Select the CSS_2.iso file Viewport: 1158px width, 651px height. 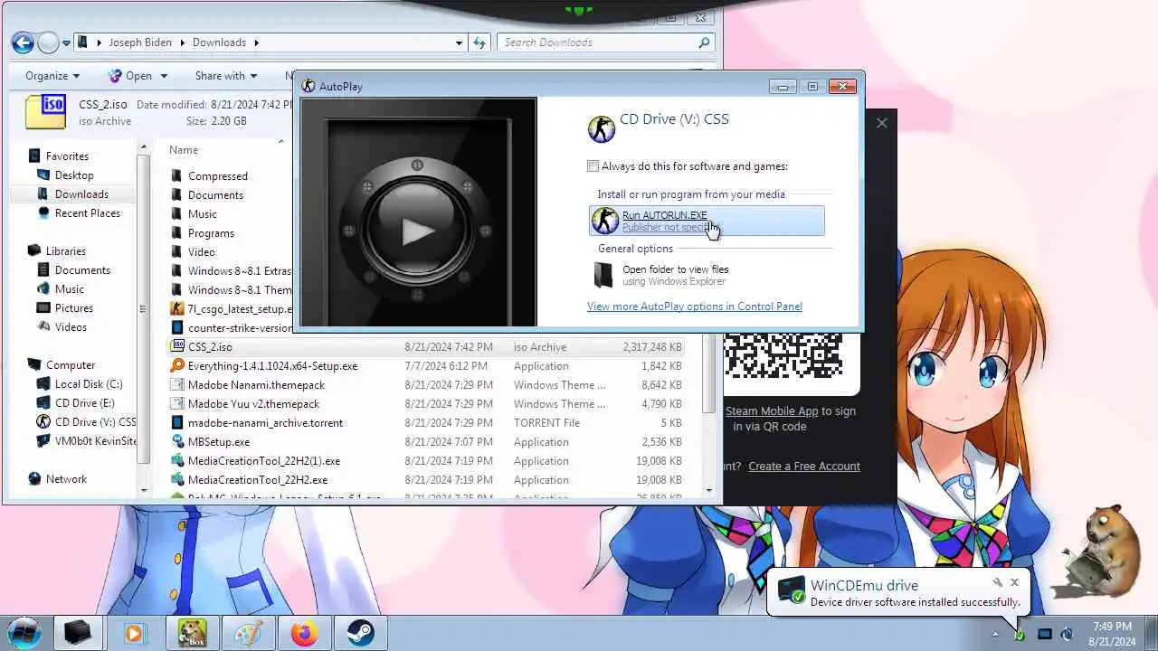pos(425,347)
